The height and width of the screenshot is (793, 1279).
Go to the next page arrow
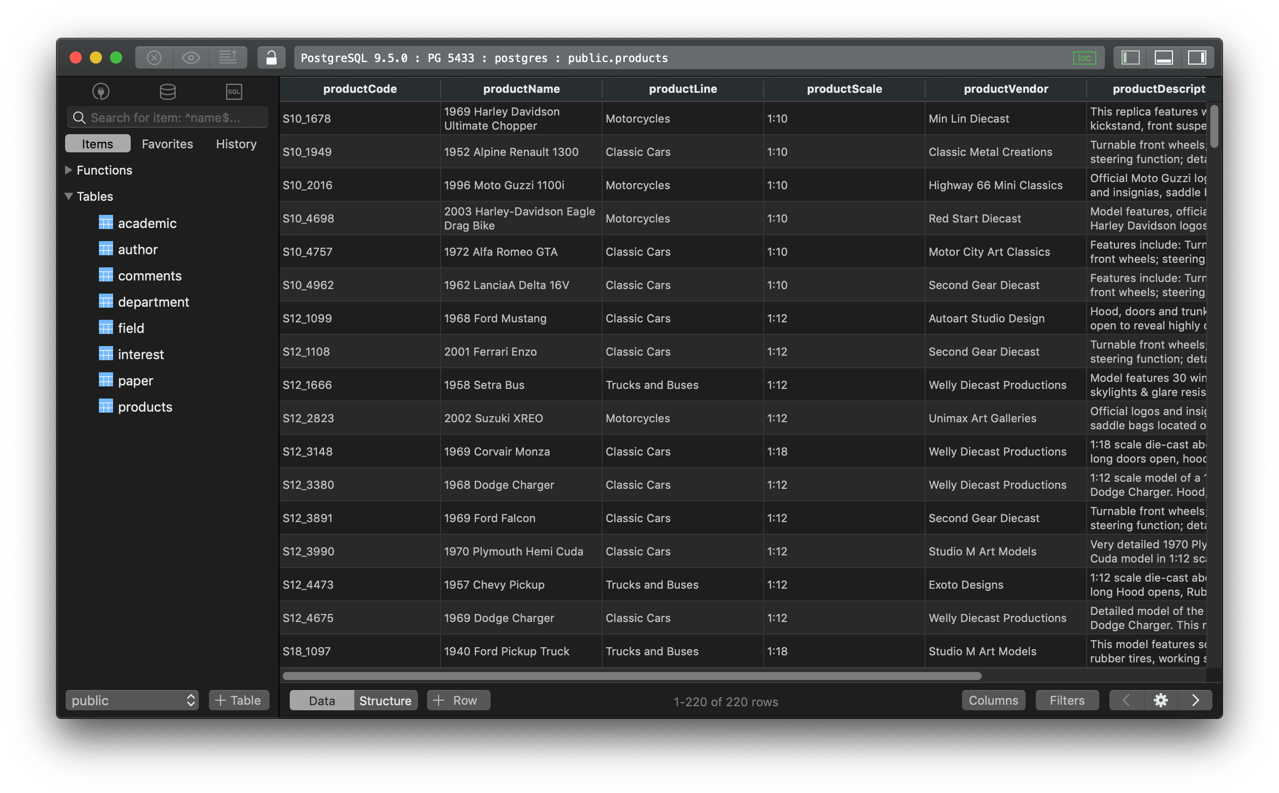1195,700
